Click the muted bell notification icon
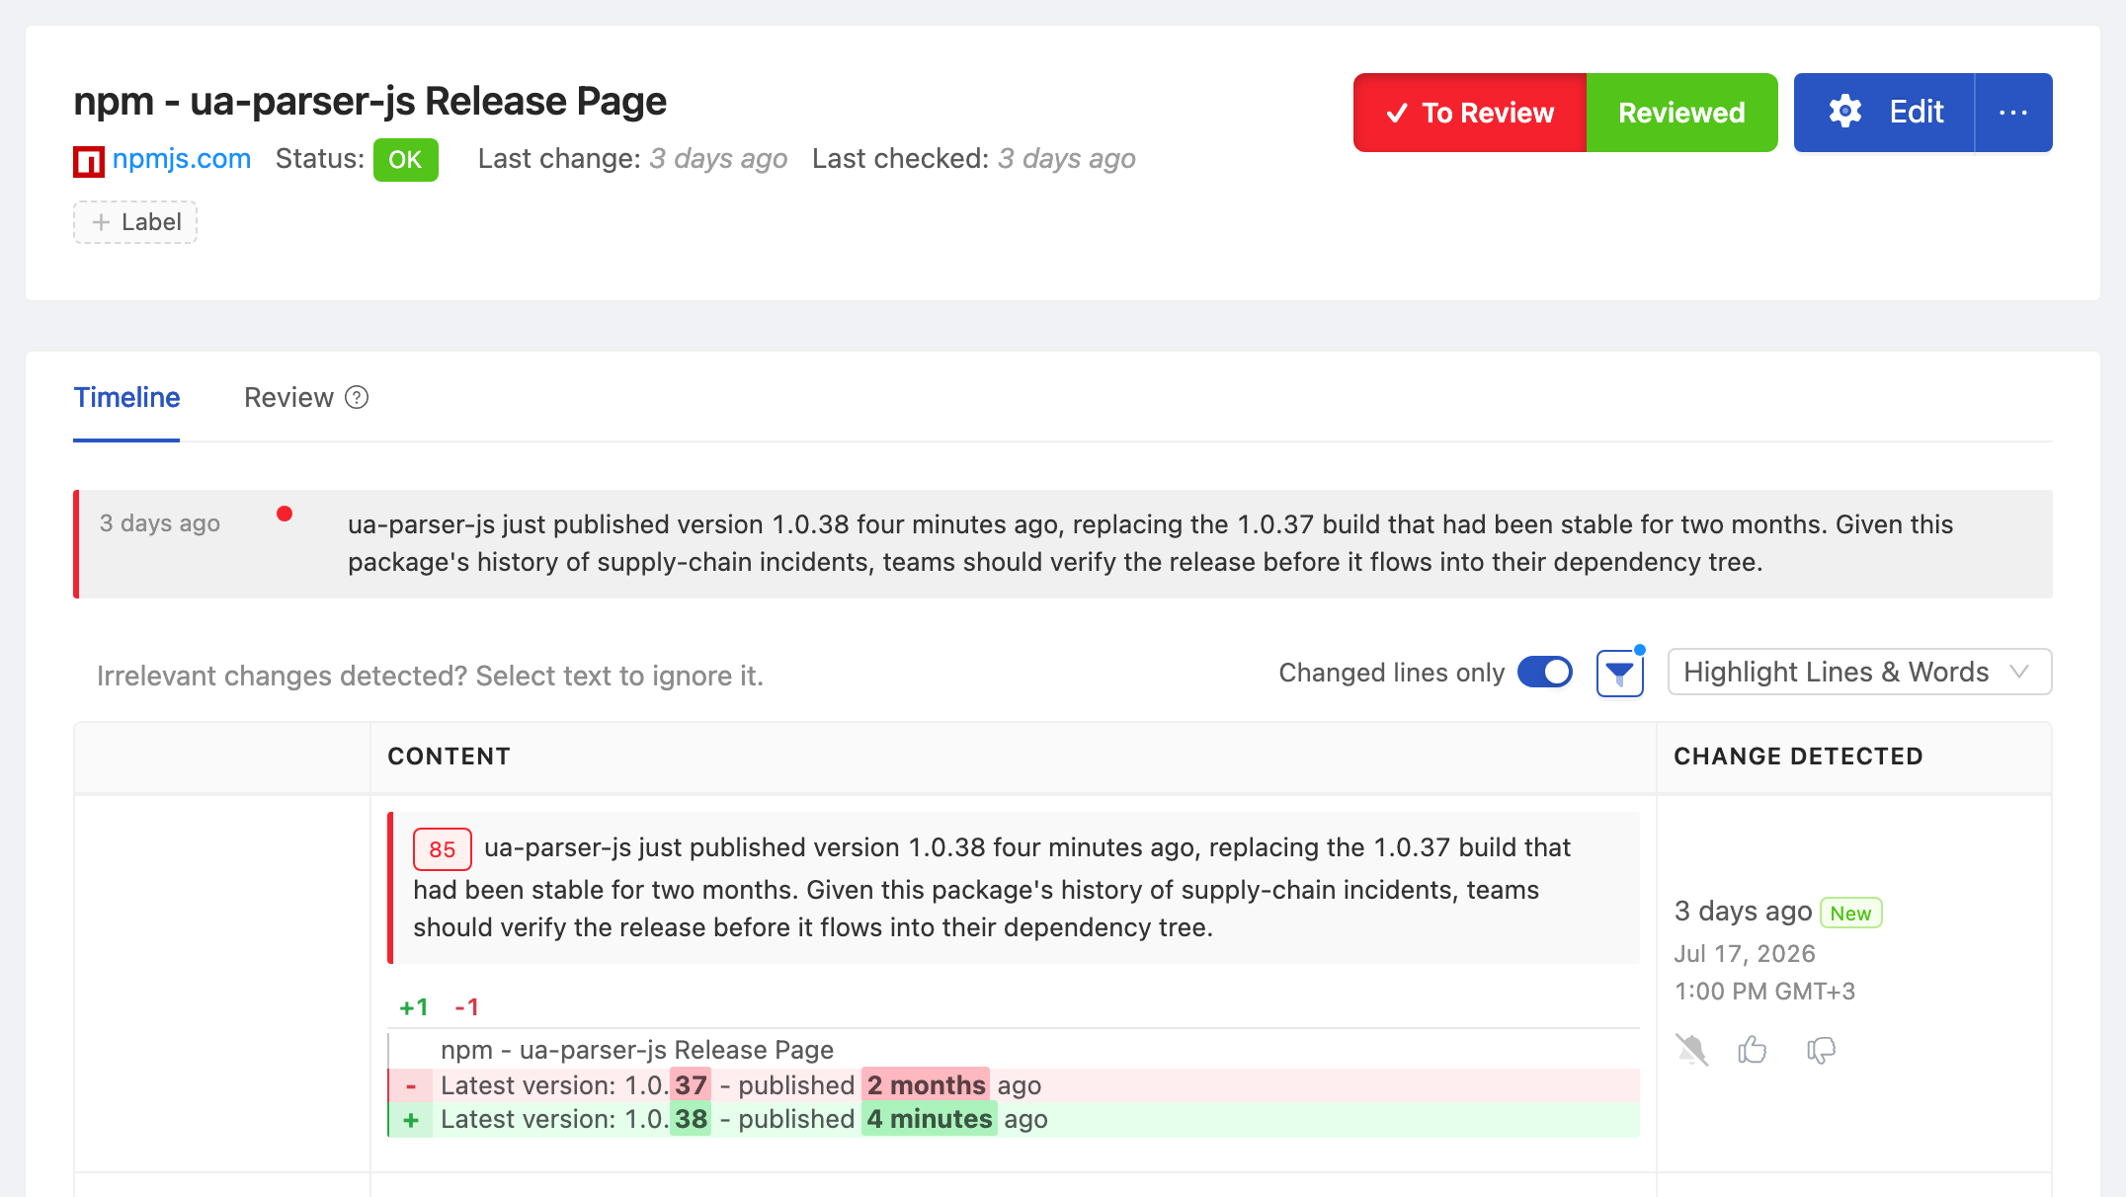 [1691, 1050]
